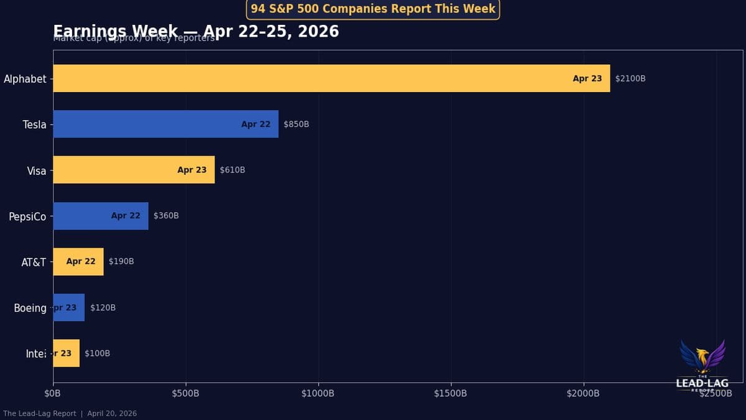The height and width of the screenshot is (420, 746).
Task: Click the "Apr 22" label inside PepsiCo's bar
Action: click(126, 215)
